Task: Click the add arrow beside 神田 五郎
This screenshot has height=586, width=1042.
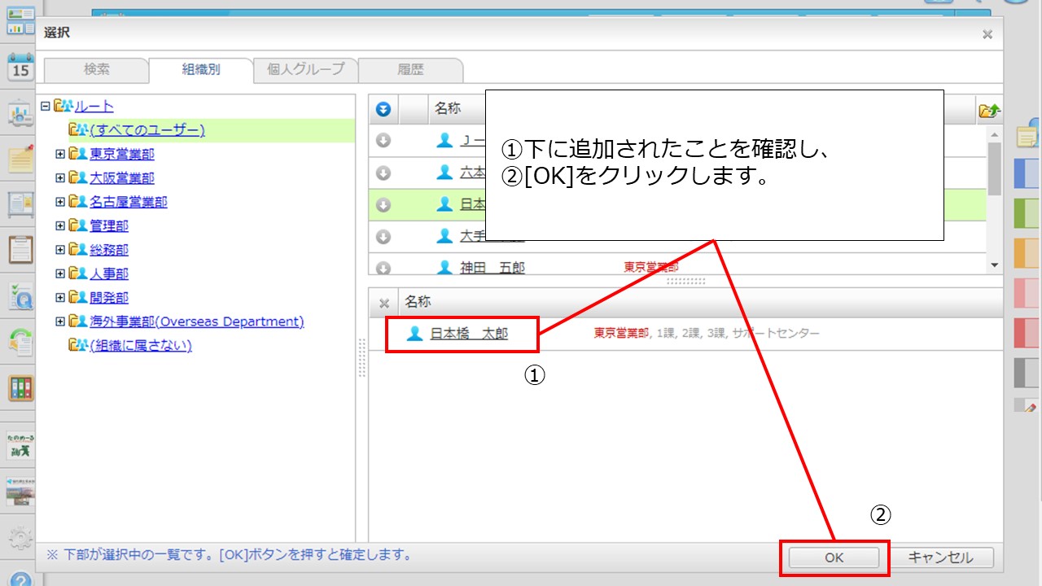Action: click(x=383, y=267)
